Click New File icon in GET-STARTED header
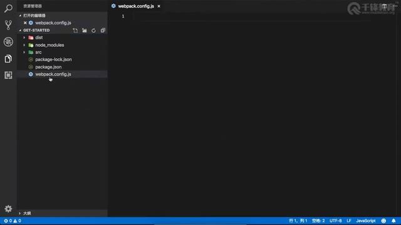401x225 pixels. 75,31
